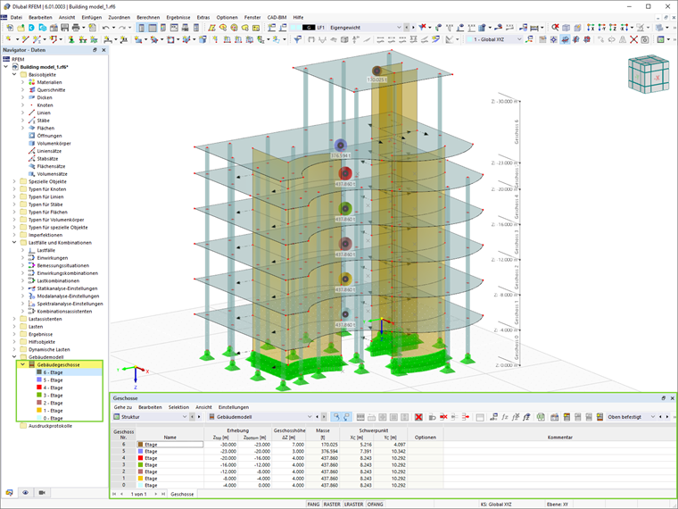This screenshot has height=509, width=678.
Task: Set view in Z direction icon
Action: [x=612, y=28]
